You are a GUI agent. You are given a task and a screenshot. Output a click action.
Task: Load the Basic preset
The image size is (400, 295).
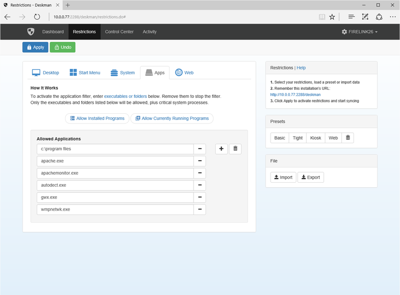[x=279, y=138]
